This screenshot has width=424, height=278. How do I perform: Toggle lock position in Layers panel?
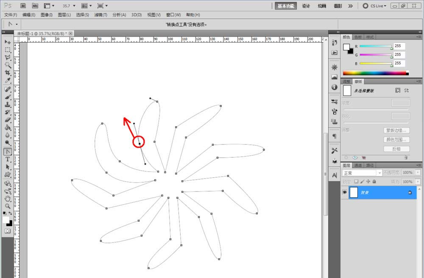tap(368, 181)
